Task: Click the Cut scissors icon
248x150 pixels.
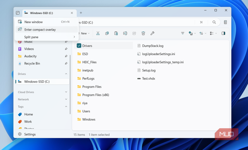Action: (98, 33)
